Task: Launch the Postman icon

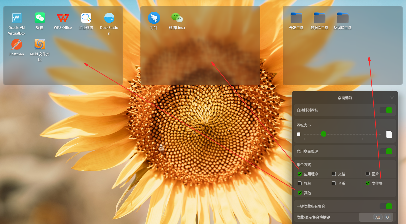Action: (x=17, y=44)
